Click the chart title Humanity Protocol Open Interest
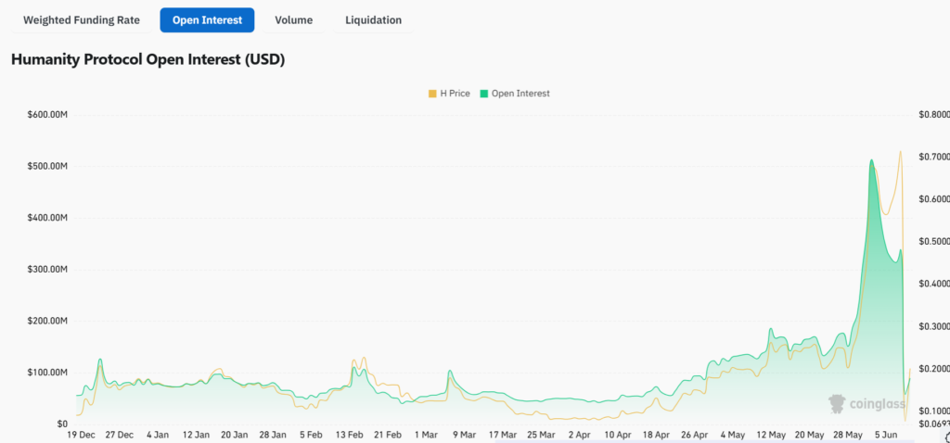The image size is (950, 443). [148, 60]
